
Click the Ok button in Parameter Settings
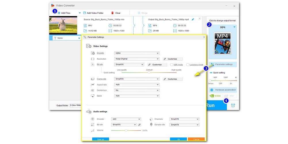pyautogui.click(x=178, y=139)
